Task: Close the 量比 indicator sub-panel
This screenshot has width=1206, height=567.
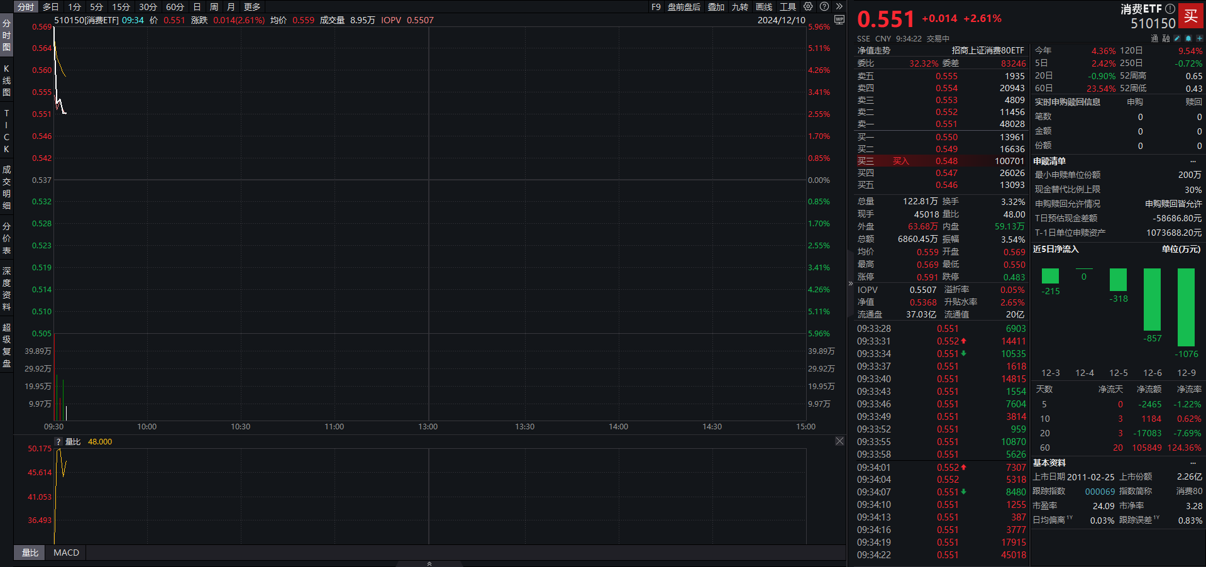Action: (x=839, y=441)
